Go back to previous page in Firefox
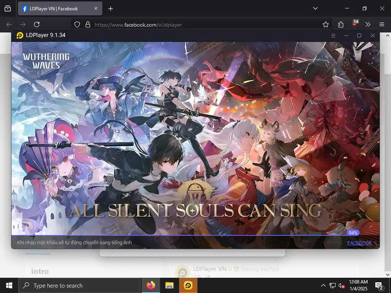Image resolution: width=391 pixels, height=293 pixels. tap(9, 24)
